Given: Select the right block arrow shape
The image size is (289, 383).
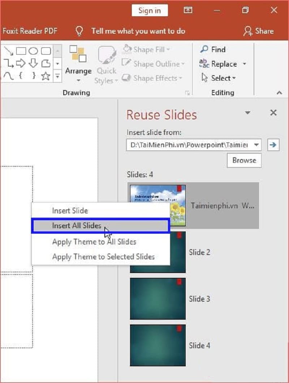Looking at the screenshot, I should [x=21, y=63].
